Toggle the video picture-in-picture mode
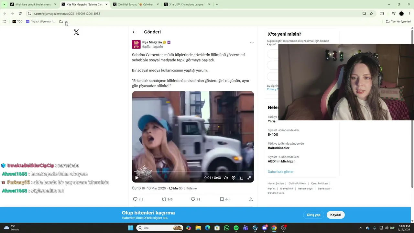 coord(241,178)
